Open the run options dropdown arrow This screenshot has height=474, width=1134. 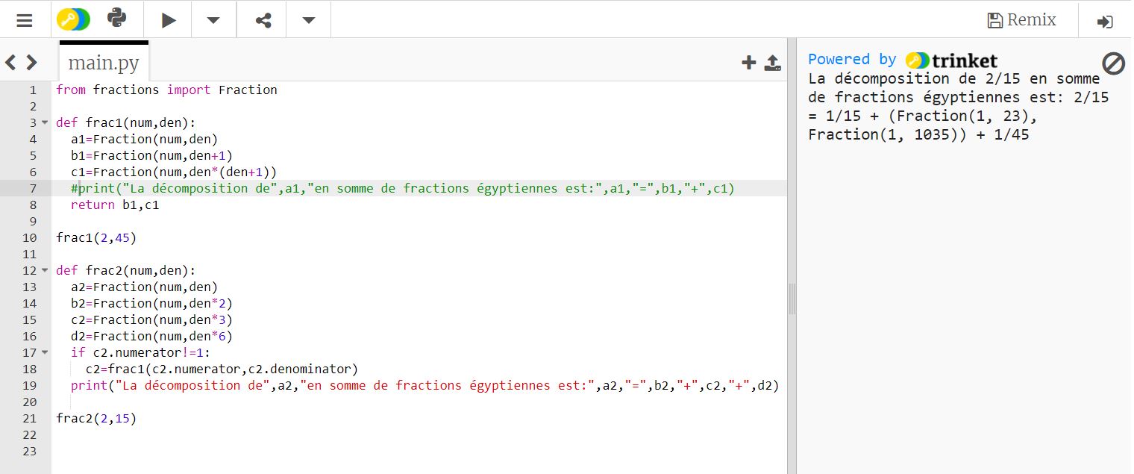pos(213,20)
